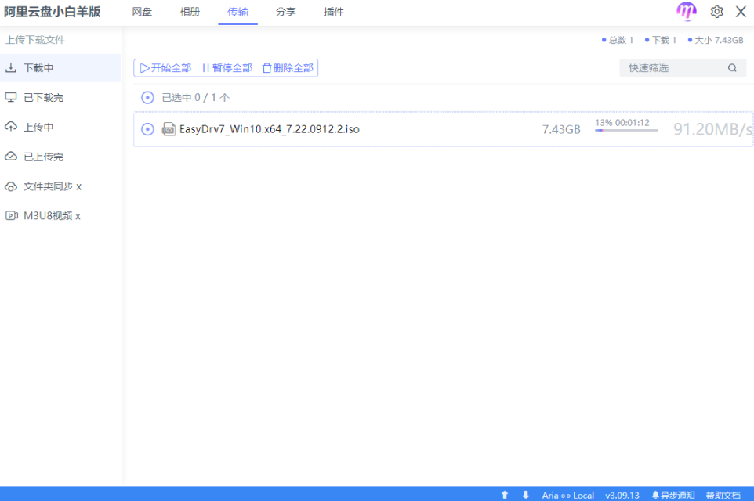Open the 插件 tab
754x501 pixels.
tap(334, 12)
